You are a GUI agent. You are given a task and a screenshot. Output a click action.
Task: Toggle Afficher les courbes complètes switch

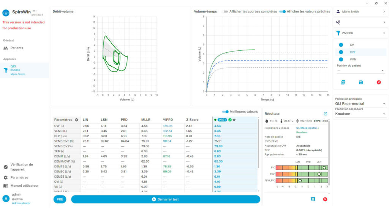[225, 12]
